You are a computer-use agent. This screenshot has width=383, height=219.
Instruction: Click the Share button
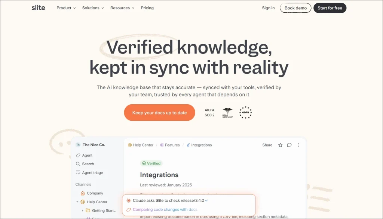point(267,145)
